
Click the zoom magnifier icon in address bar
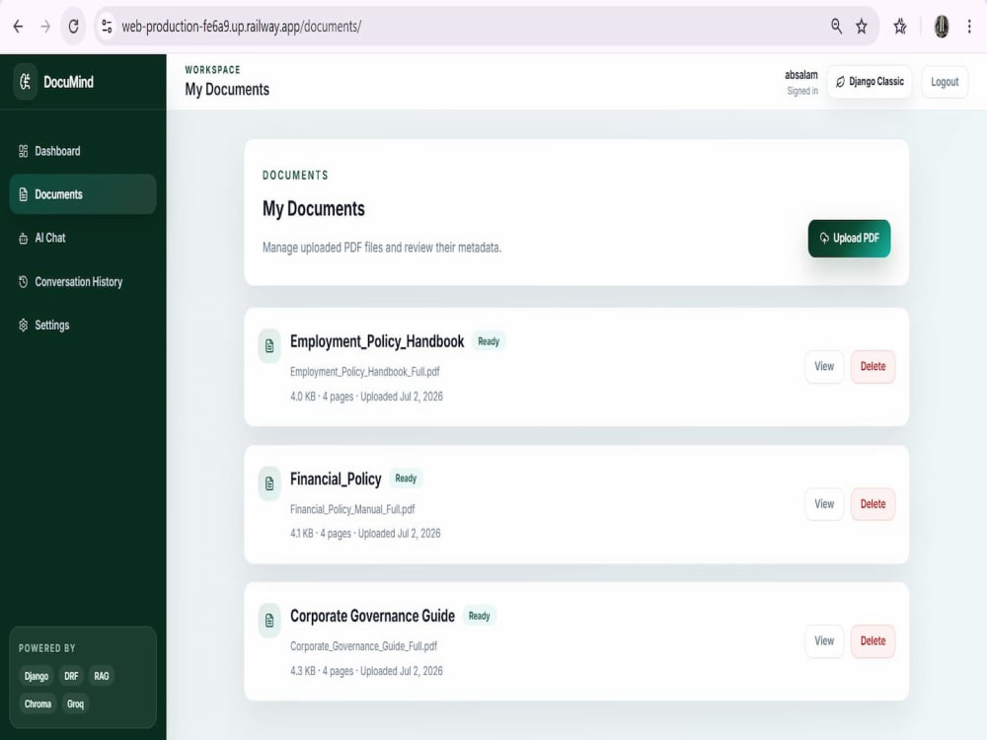(x=836, y=27)
